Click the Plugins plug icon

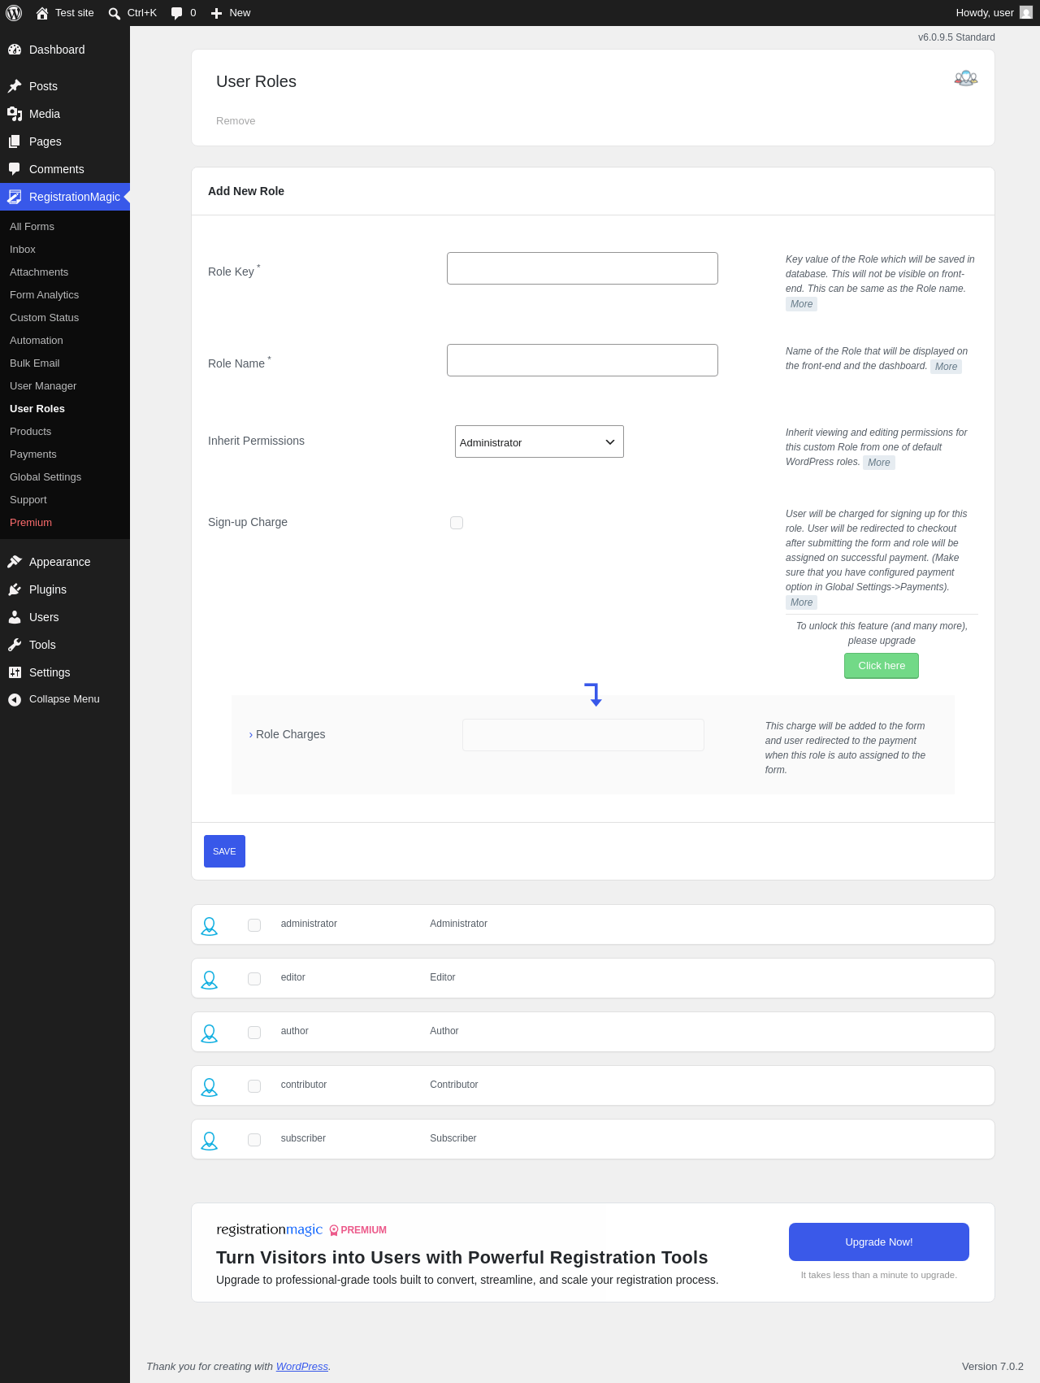(15, 589)
